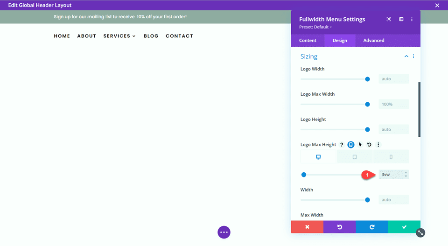Select the desktop device tab
448x246 pixels.
pos(318,157)
